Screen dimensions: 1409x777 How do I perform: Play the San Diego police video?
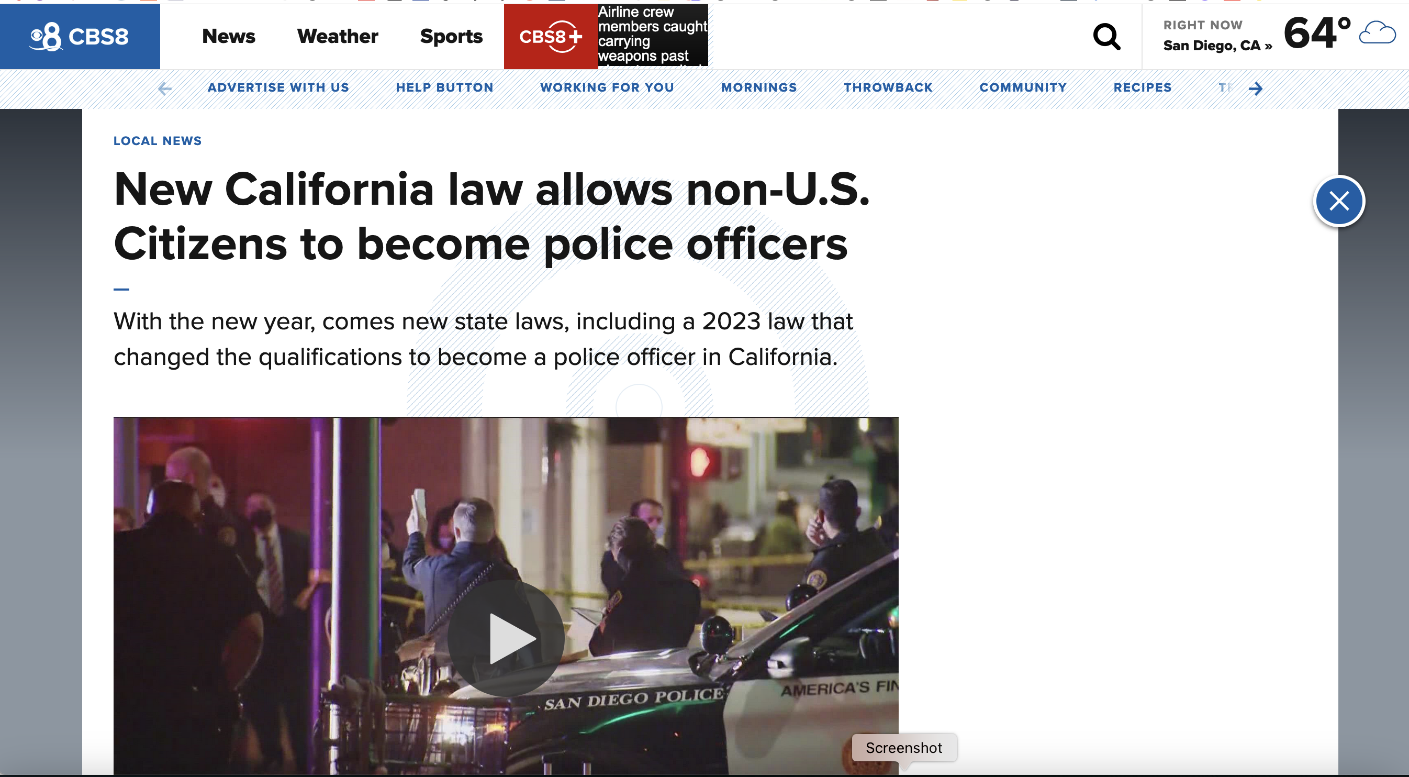coord(506,638)
